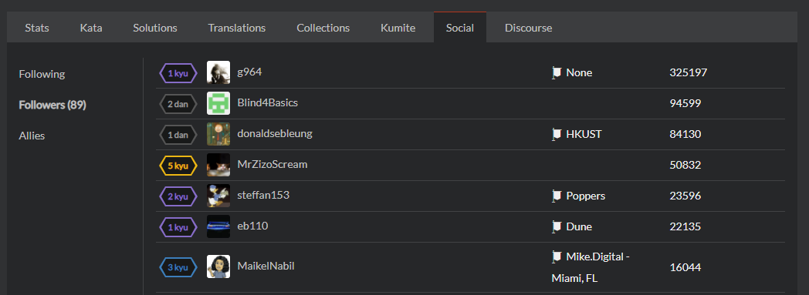Select the Collections tab
Image resolution: width=809 pixels, height=295 pixels.
pos(323,28)
